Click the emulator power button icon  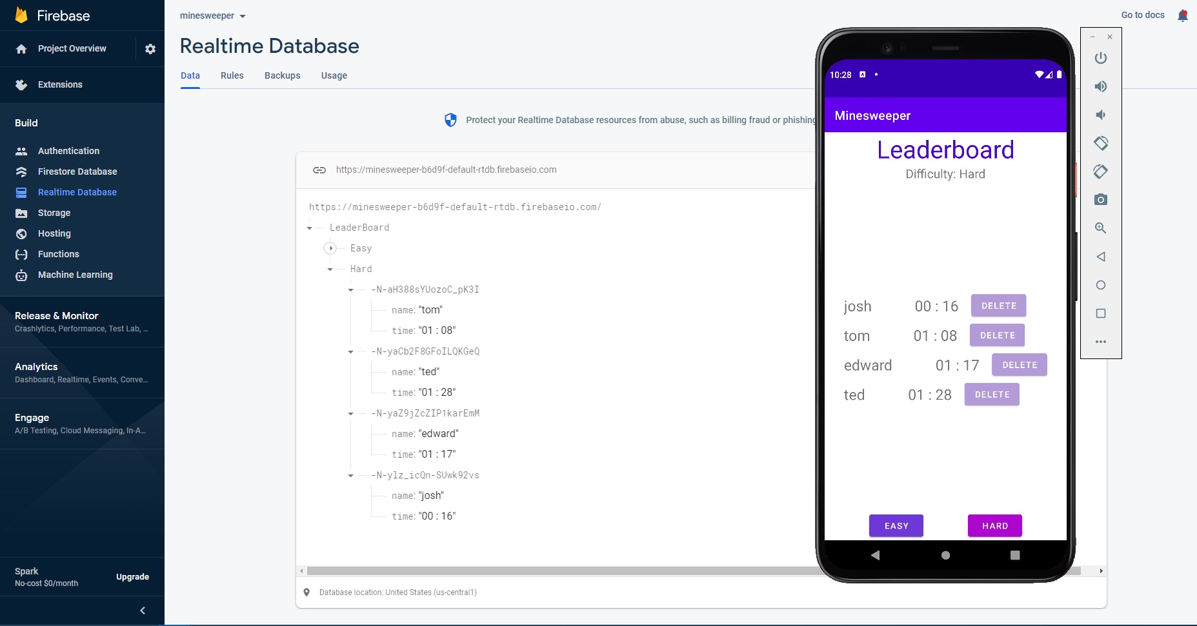coord(1101,58)
